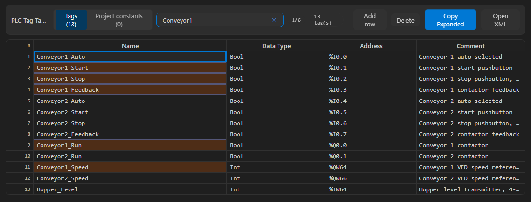Click the Int data type of Conveyor1_Speed

tap(276, 167)
